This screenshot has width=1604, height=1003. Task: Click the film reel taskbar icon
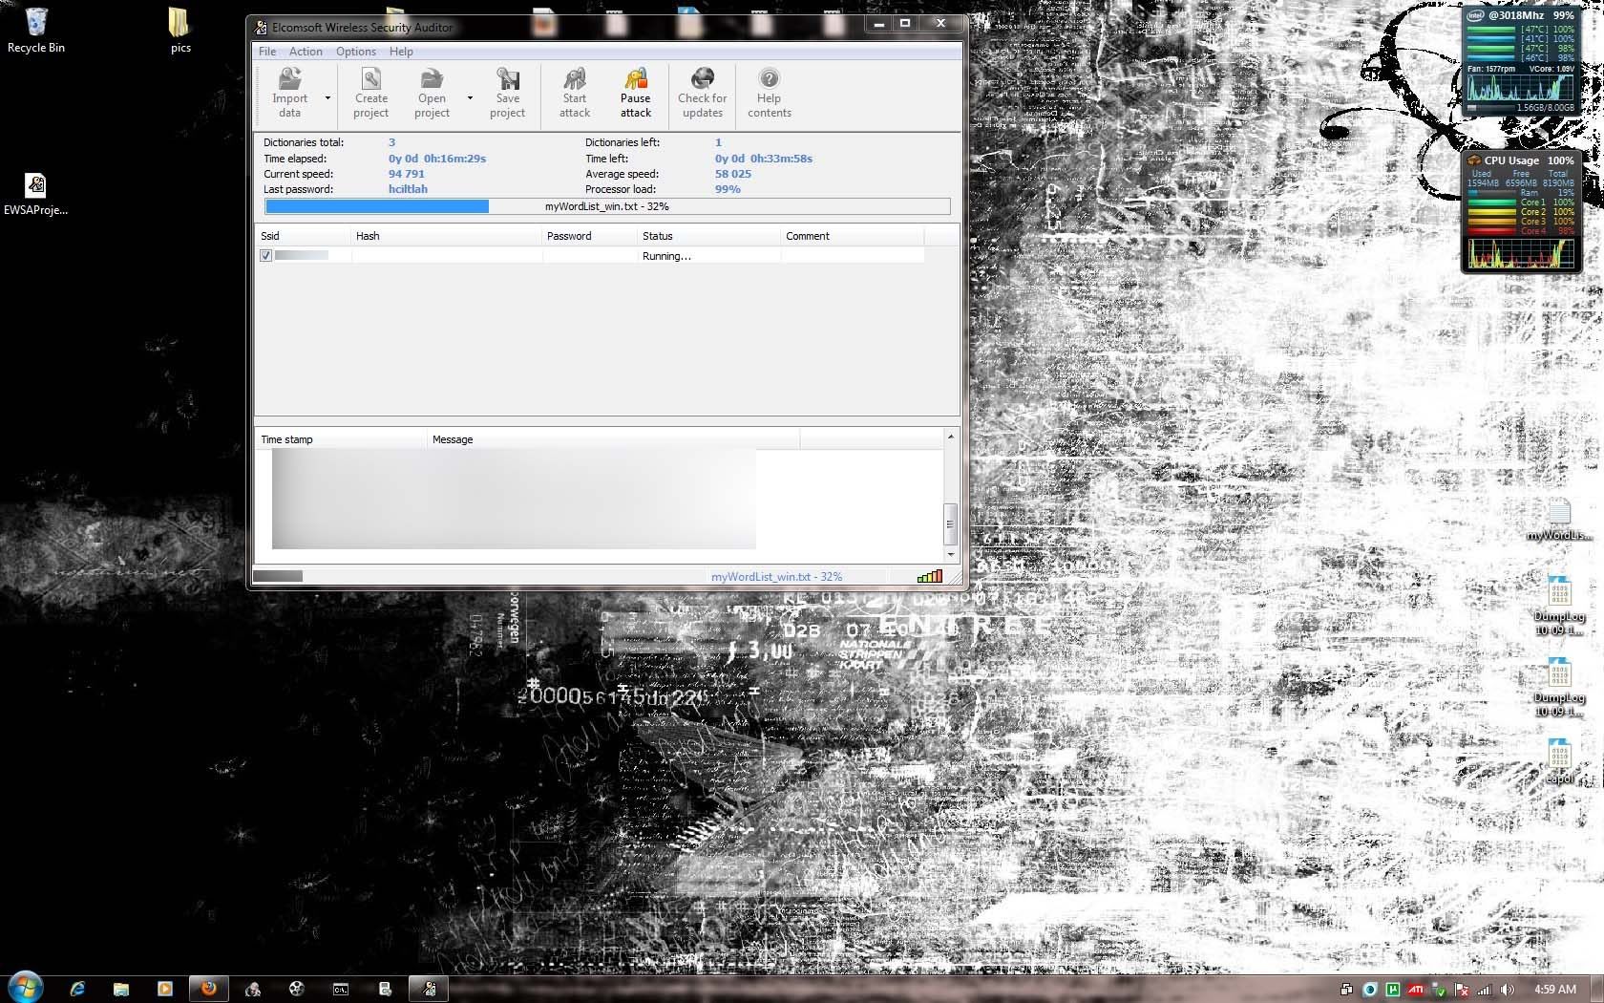(297, 989)
